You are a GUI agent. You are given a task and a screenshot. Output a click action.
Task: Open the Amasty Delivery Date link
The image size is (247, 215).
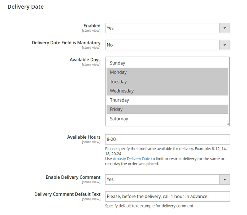(131, 159)
